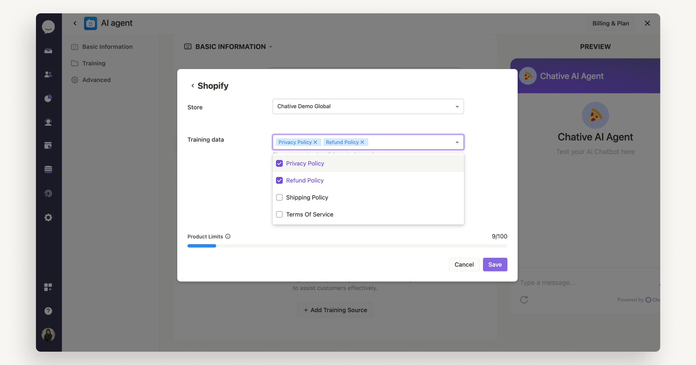The width and height of the screenshot is (696, 365).
Task: Expand the Basic Information section chevron
Action: pyautogui.click(x=271, y=46)
